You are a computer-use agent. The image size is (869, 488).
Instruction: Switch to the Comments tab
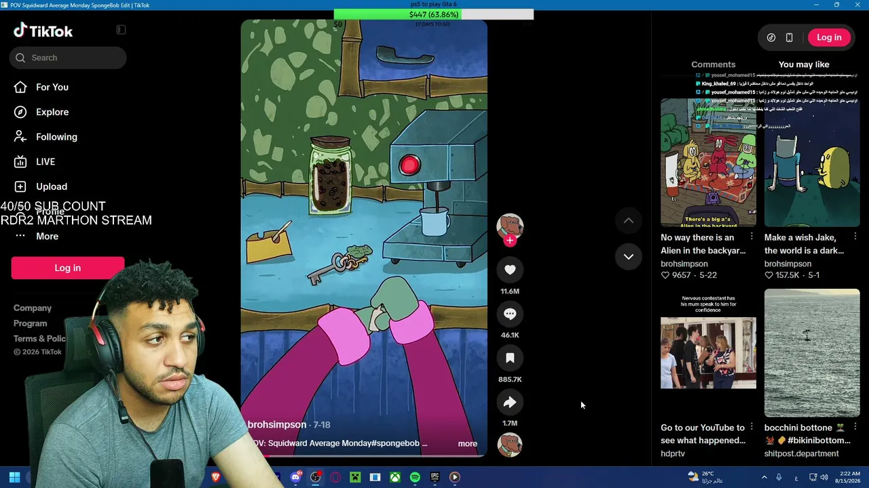[713, 64]
